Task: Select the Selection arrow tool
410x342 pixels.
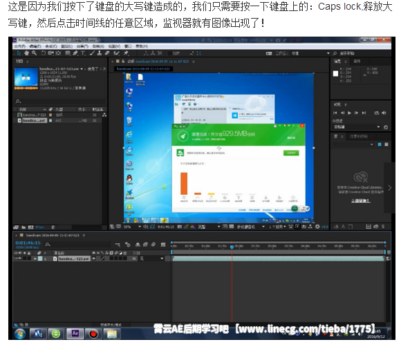Action: (x=19, y=53)
